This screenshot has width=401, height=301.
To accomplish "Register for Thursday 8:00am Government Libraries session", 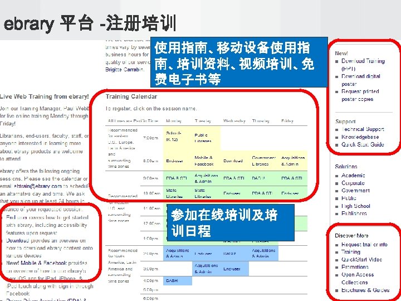I will (263, 161).
